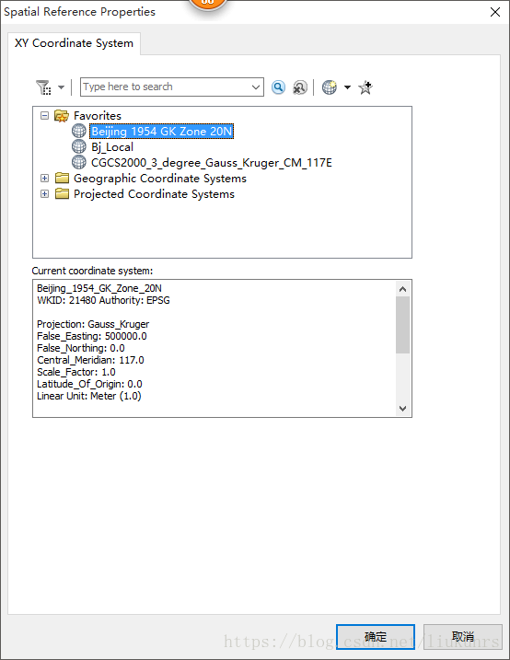Click the 'WKID: 21480 Authority: EPSG' text
Viewport: 510px width, 660px height.
pyautogui.click(x=103, y=300)
